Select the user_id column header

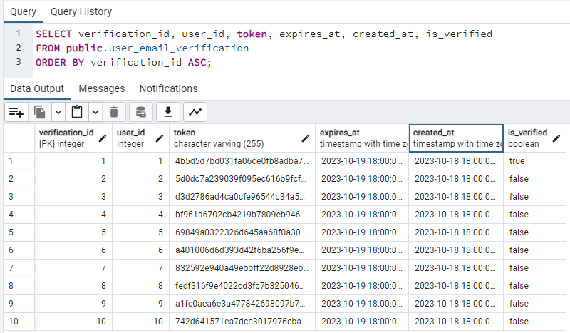point(140,138)
